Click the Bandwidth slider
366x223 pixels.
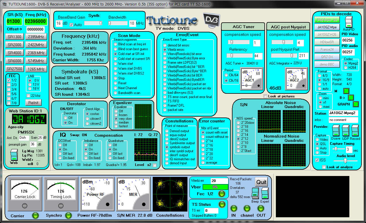pyautogui.click(x=118, y=23)
